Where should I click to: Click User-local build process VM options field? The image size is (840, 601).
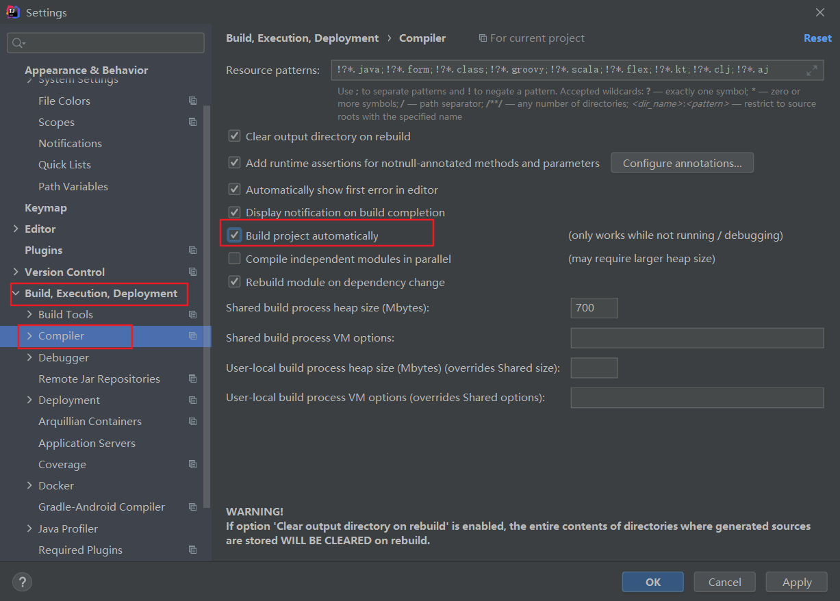click(x=697, y=398)
